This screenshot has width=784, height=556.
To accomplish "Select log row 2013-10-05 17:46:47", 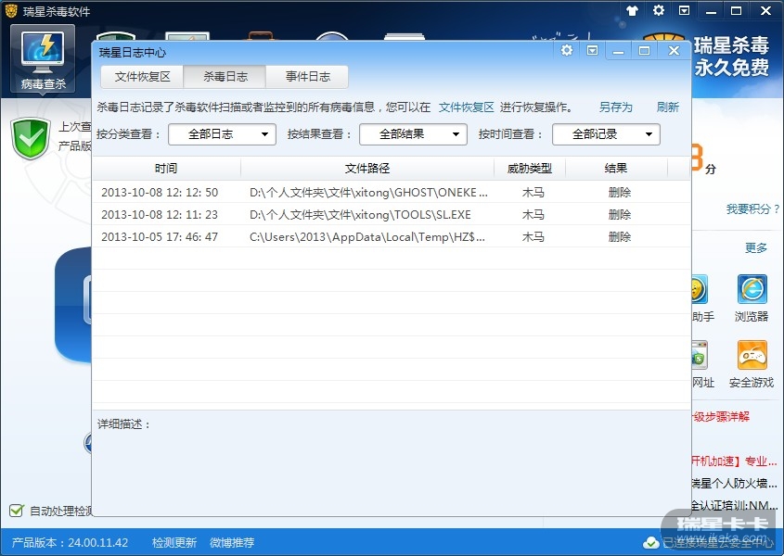I will [392, 237].
